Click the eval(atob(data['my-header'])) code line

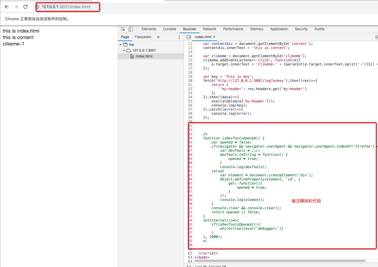pos(243,101)
